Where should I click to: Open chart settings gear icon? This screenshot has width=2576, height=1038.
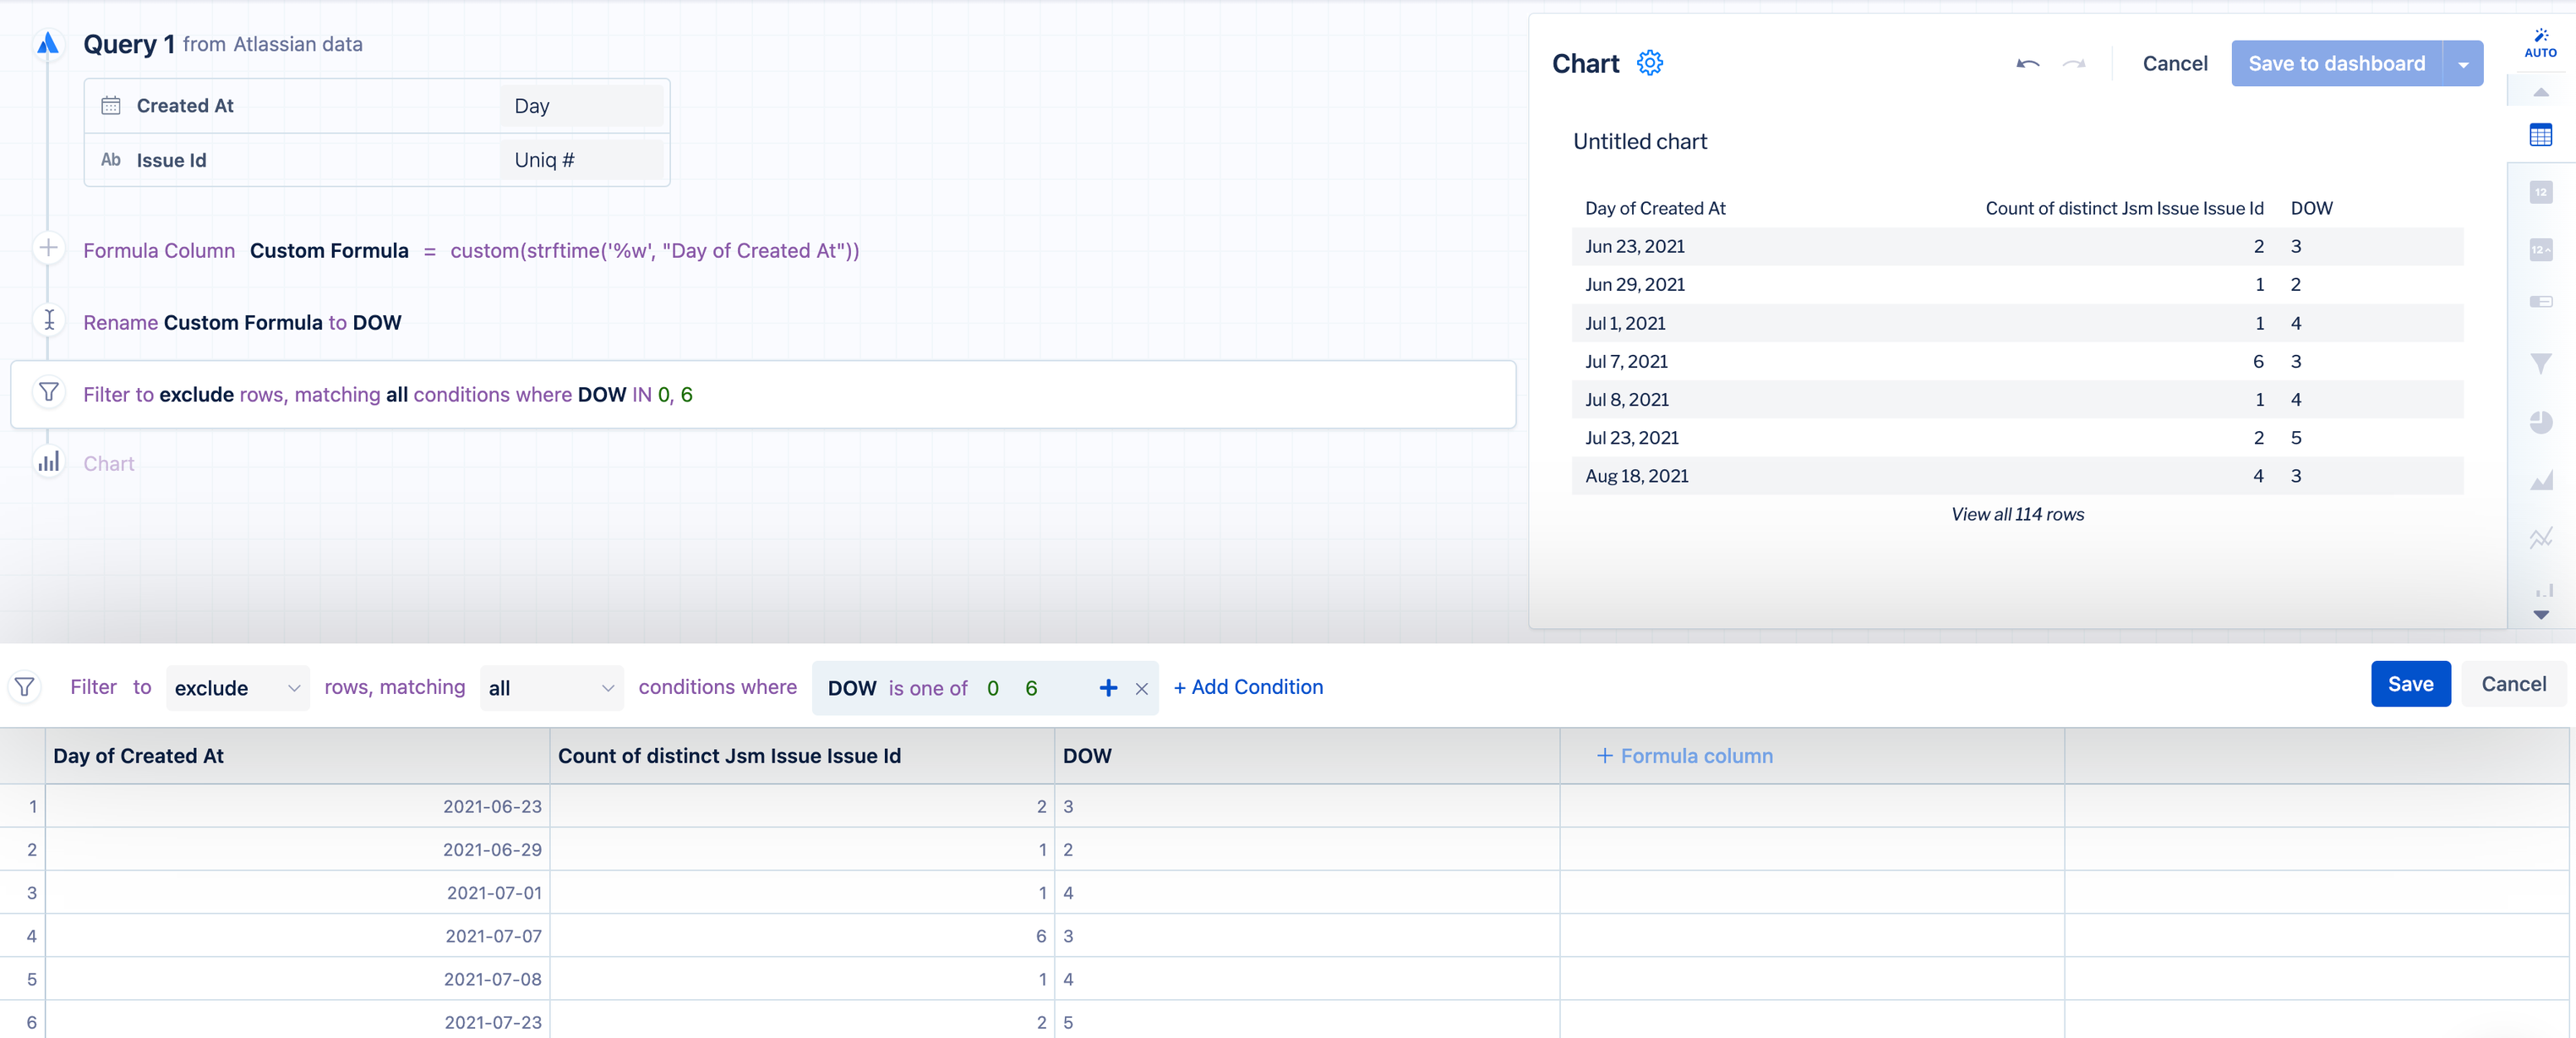click(1649, 63)
